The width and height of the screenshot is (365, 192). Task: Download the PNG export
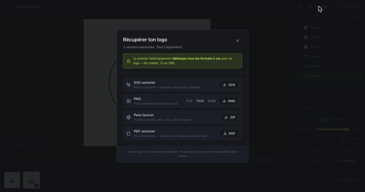tap(229, 101)
